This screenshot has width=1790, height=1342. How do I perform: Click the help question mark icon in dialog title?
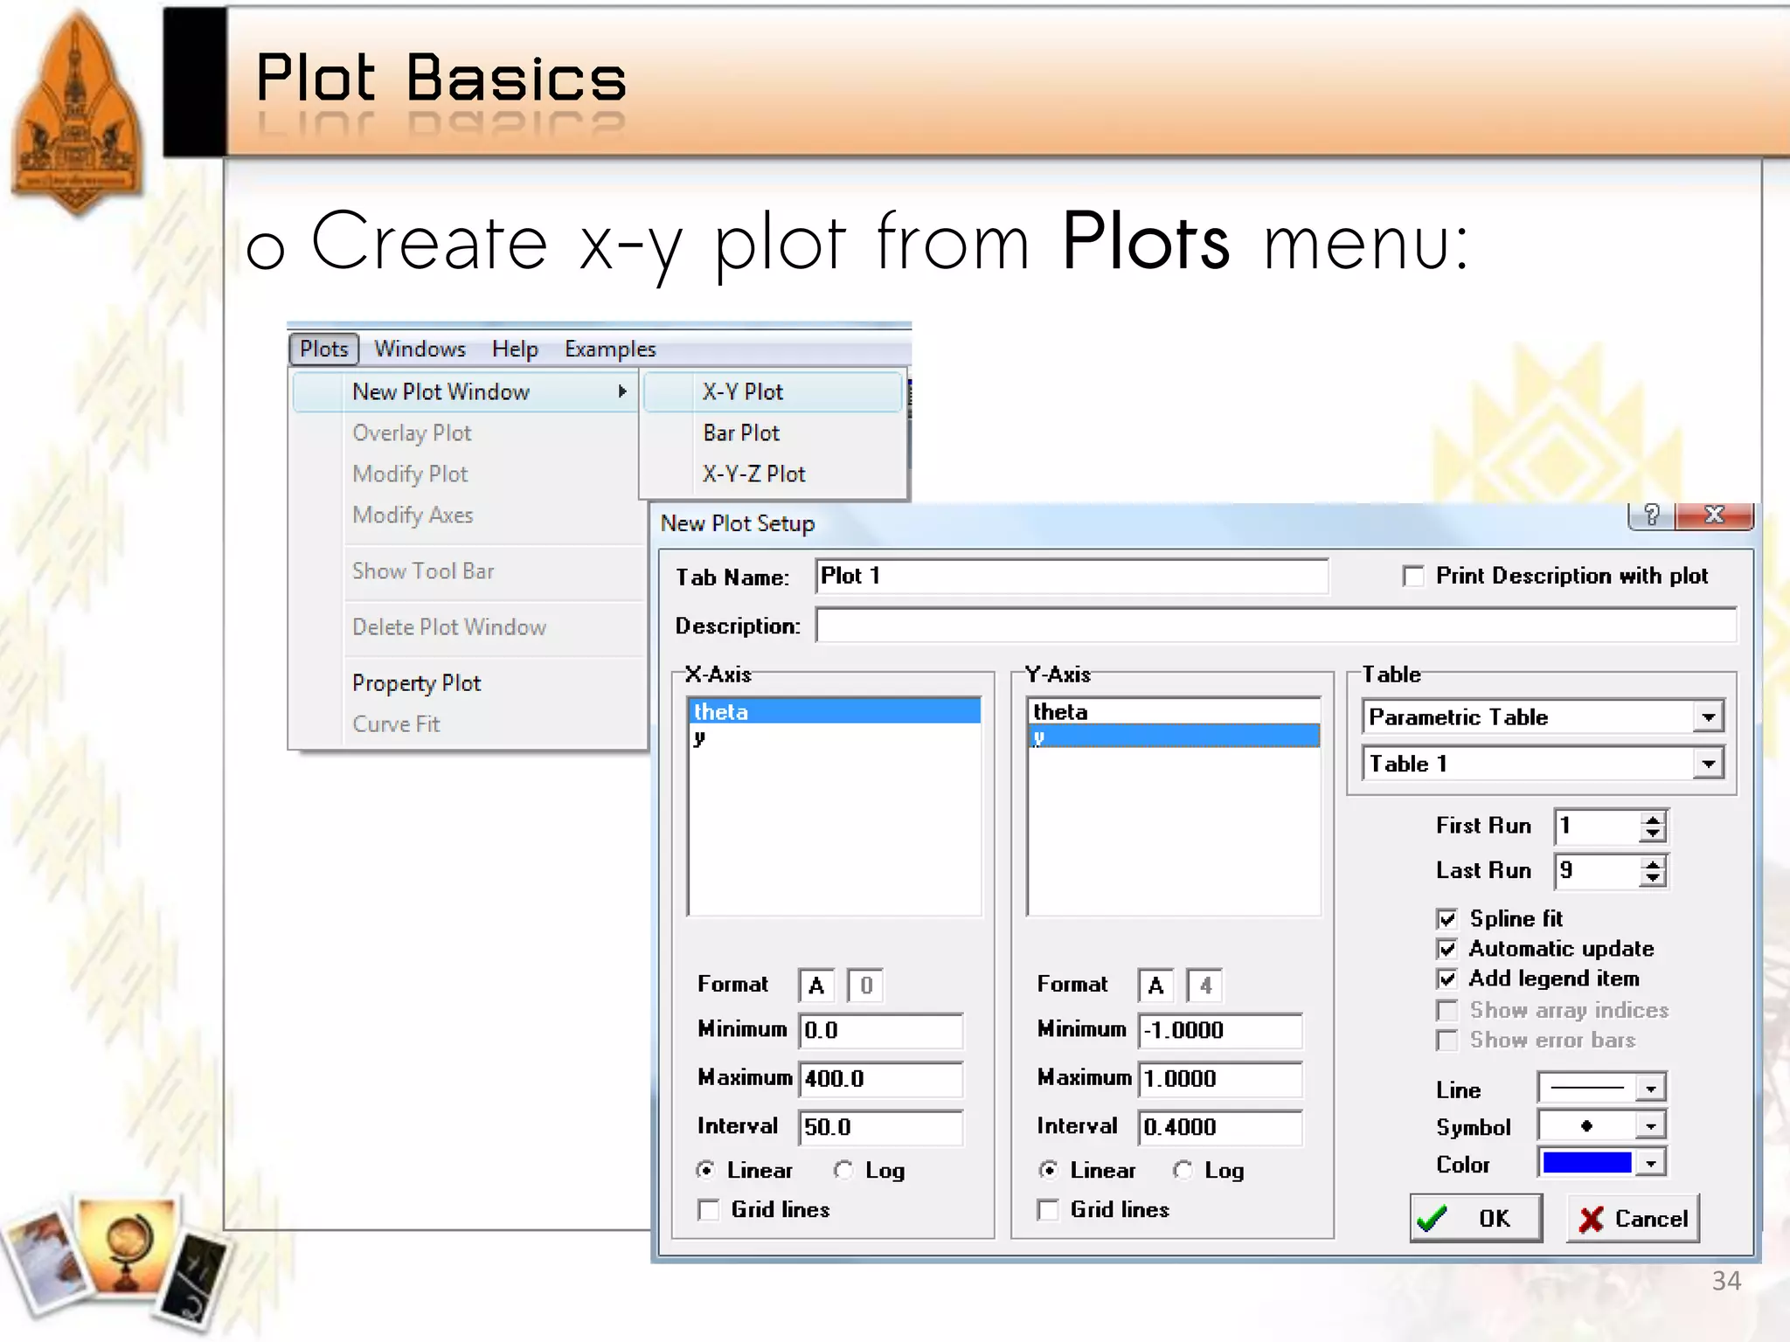1650,515
